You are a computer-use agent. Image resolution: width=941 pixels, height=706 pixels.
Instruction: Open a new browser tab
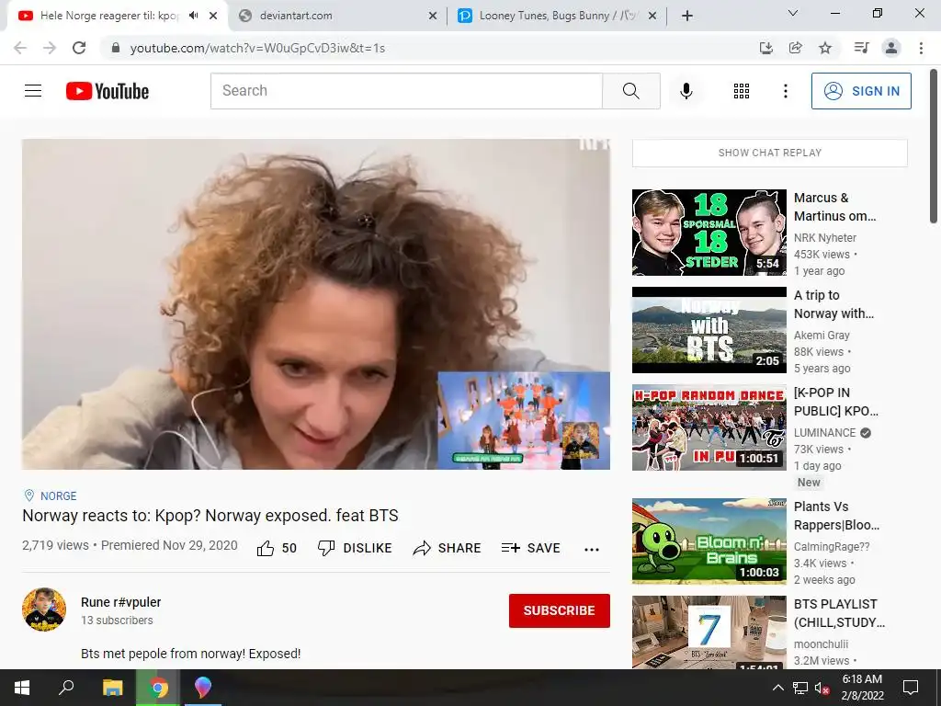coord(687,16)
